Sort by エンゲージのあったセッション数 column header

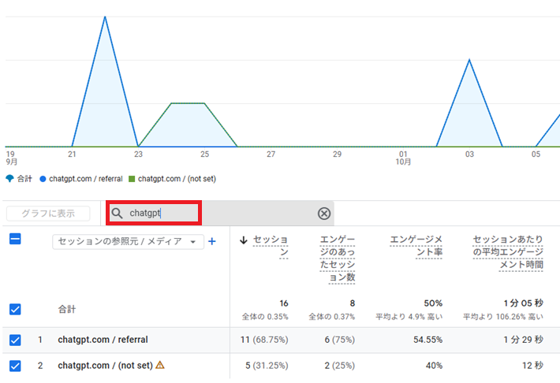pos(337,258)
